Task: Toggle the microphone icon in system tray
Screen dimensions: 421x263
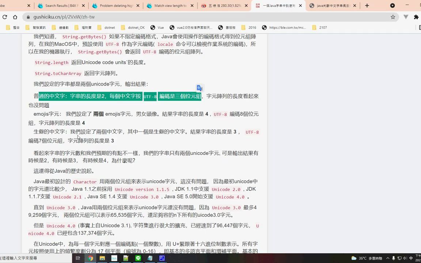Action: (394, 258)
